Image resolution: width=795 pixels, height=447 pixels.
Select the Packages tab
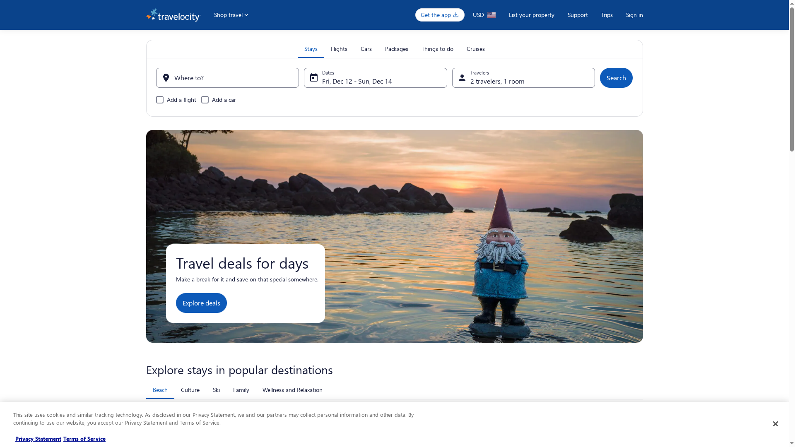(x=396, y=49)
